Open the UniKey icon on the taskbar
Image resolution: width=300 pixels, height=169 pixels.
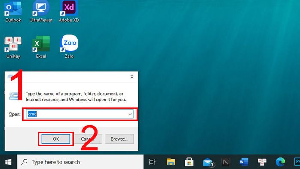coord(262,162)
